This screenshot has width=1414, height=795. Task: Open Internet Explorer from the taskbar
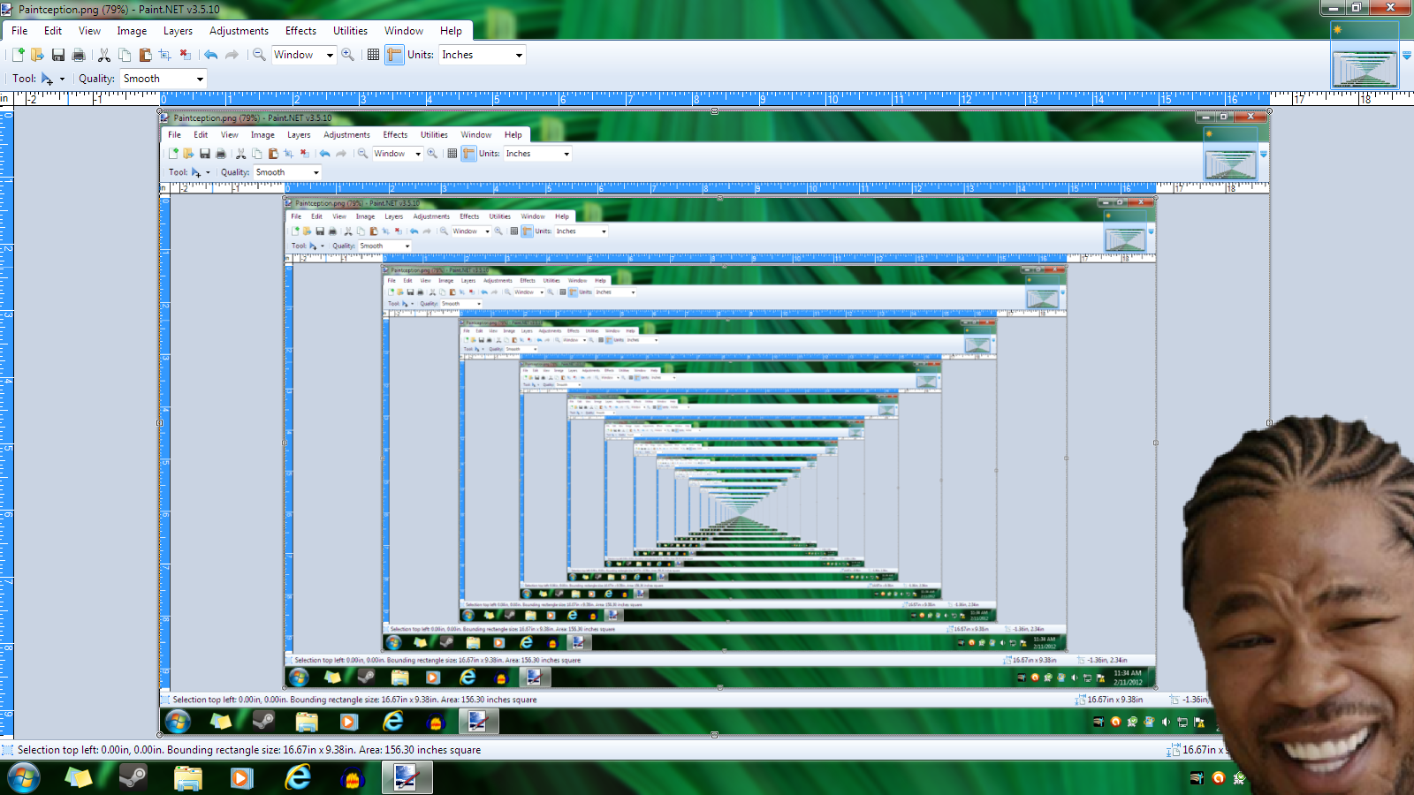tap(298, 777)
